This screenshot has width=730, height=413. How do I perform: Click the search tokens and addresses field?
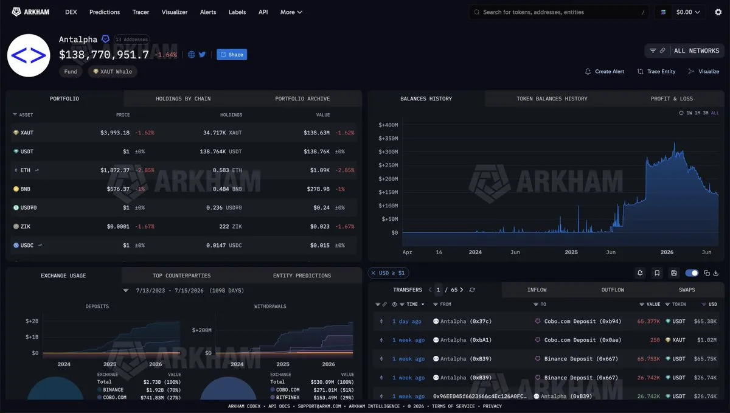coord(559,12)
